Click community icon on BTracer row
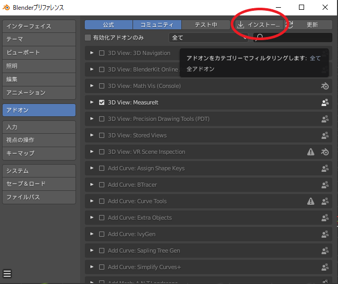The width and height of the screenshot is (338, 284). click(x=325, y=185)
